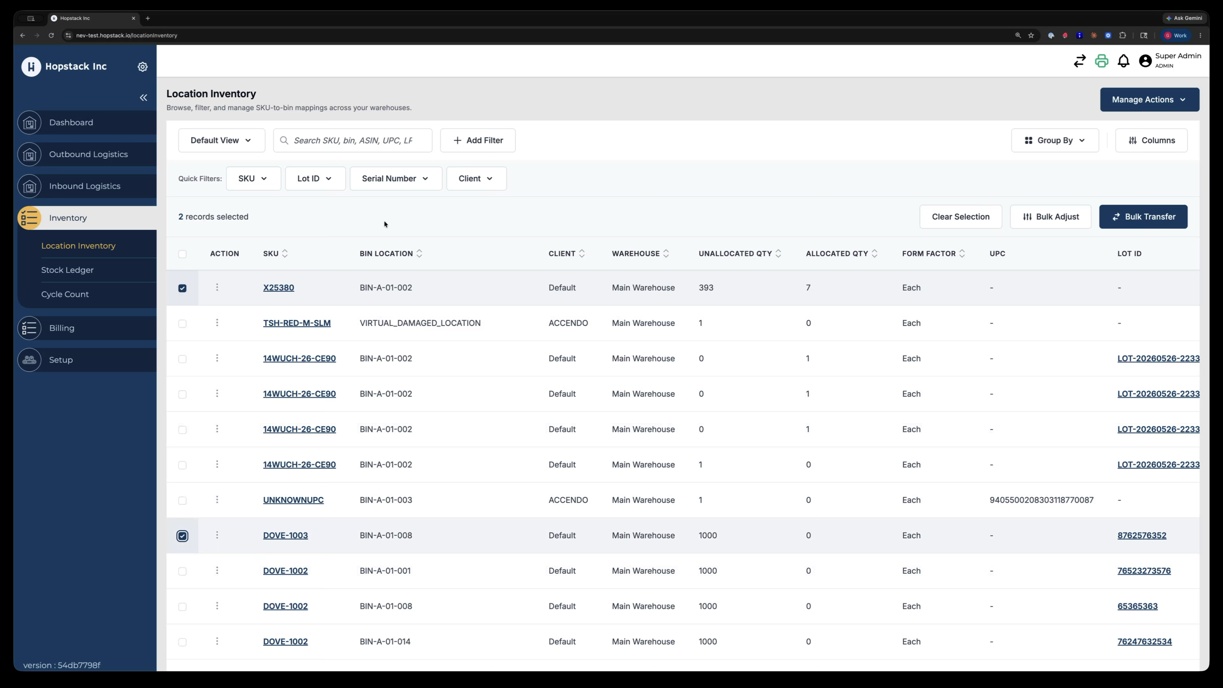Image resolution: width=1223 pixels, height=688 pixels.
Task: Tick the select-all checkbox in table header
Action: tap(182, 254)
